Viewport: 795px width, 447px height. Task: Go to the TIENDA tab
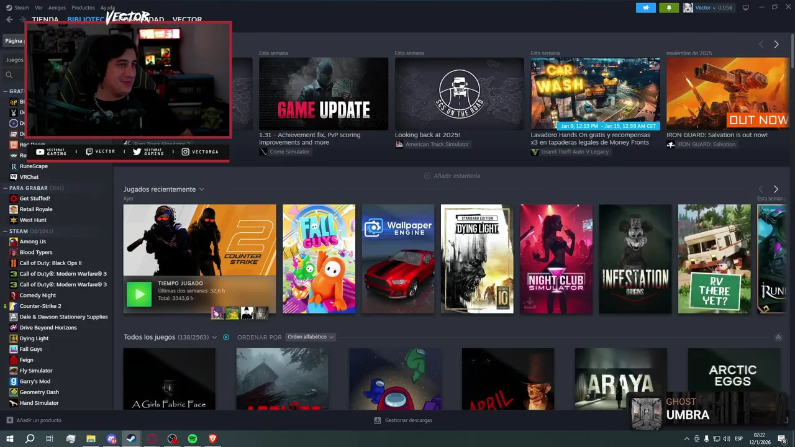(45, 19)
